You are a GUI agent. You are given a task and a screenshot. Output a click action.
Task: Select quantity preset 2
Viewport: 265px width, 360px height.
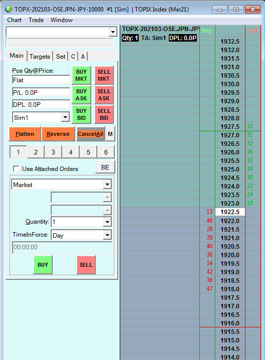click(x=36, y=152)
